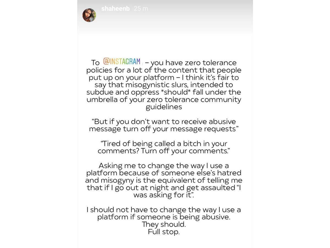Select the line mentioning misogynistic slurs

click(164, 85)
